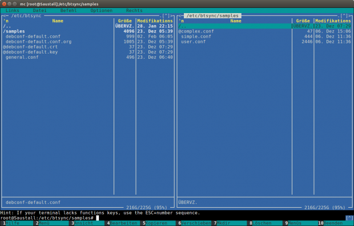Open the Befehl menu
354x226 pixels.
pyautogui.click(x=69, y=10)
